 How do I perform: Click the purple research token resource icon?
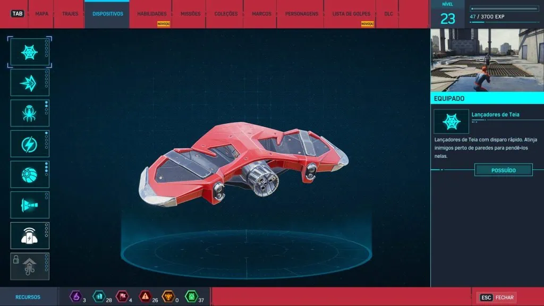pos(75,296)
